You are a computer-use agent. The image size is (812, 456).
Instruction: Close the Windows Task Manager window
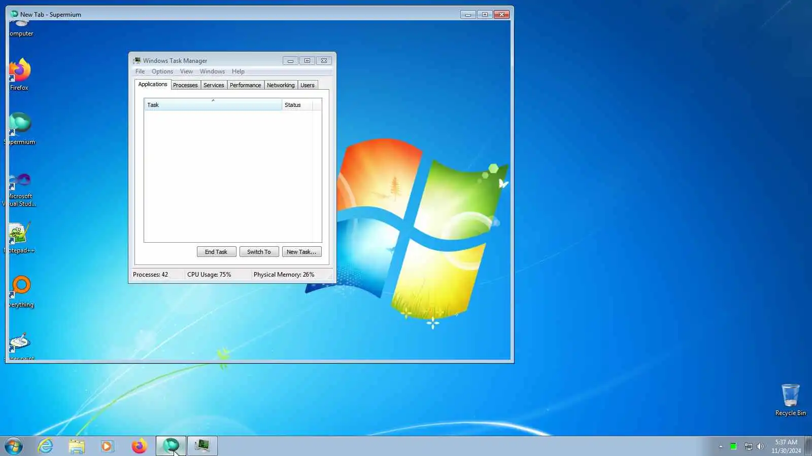[x=324, y=61]
